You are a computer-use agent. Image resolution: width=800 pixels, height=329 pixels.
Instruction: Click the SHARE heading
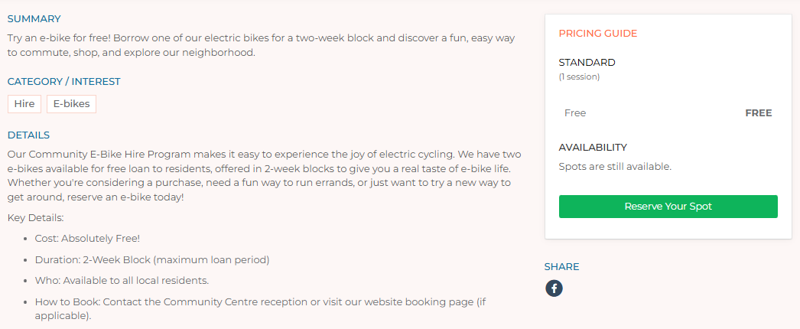tap(561, 266)
